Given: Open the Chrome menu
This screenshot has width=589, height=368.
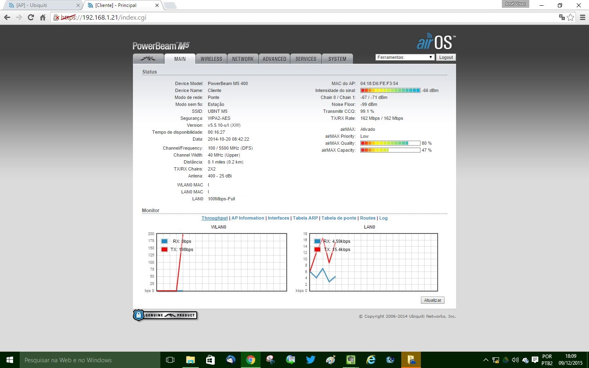Looking at the screenshot, I should (x=582, y=18).
